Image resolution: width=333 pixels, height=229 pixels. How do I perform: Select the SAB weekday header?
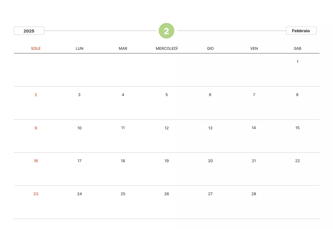point(297,48)
